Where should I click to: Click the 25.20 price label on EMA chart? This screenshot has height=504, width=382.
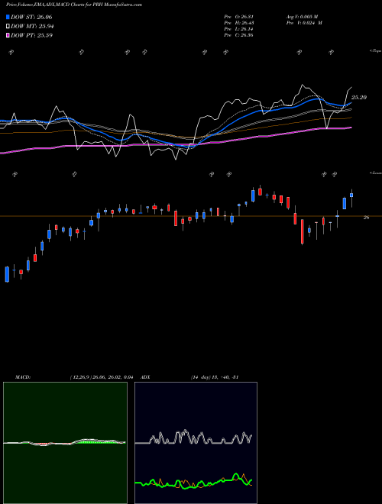pos(359,98)
